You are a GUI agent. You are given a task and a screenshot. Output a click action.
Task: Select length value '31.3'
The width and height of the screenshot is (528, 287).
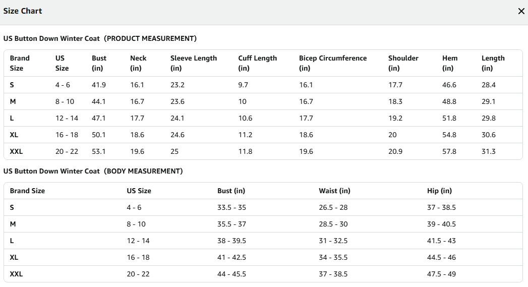(489, 152)
